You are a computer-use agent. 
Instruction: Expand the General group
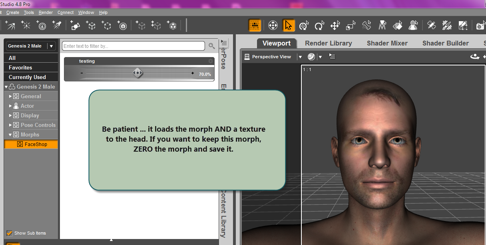pyautogui.click(x=11, y=96)
